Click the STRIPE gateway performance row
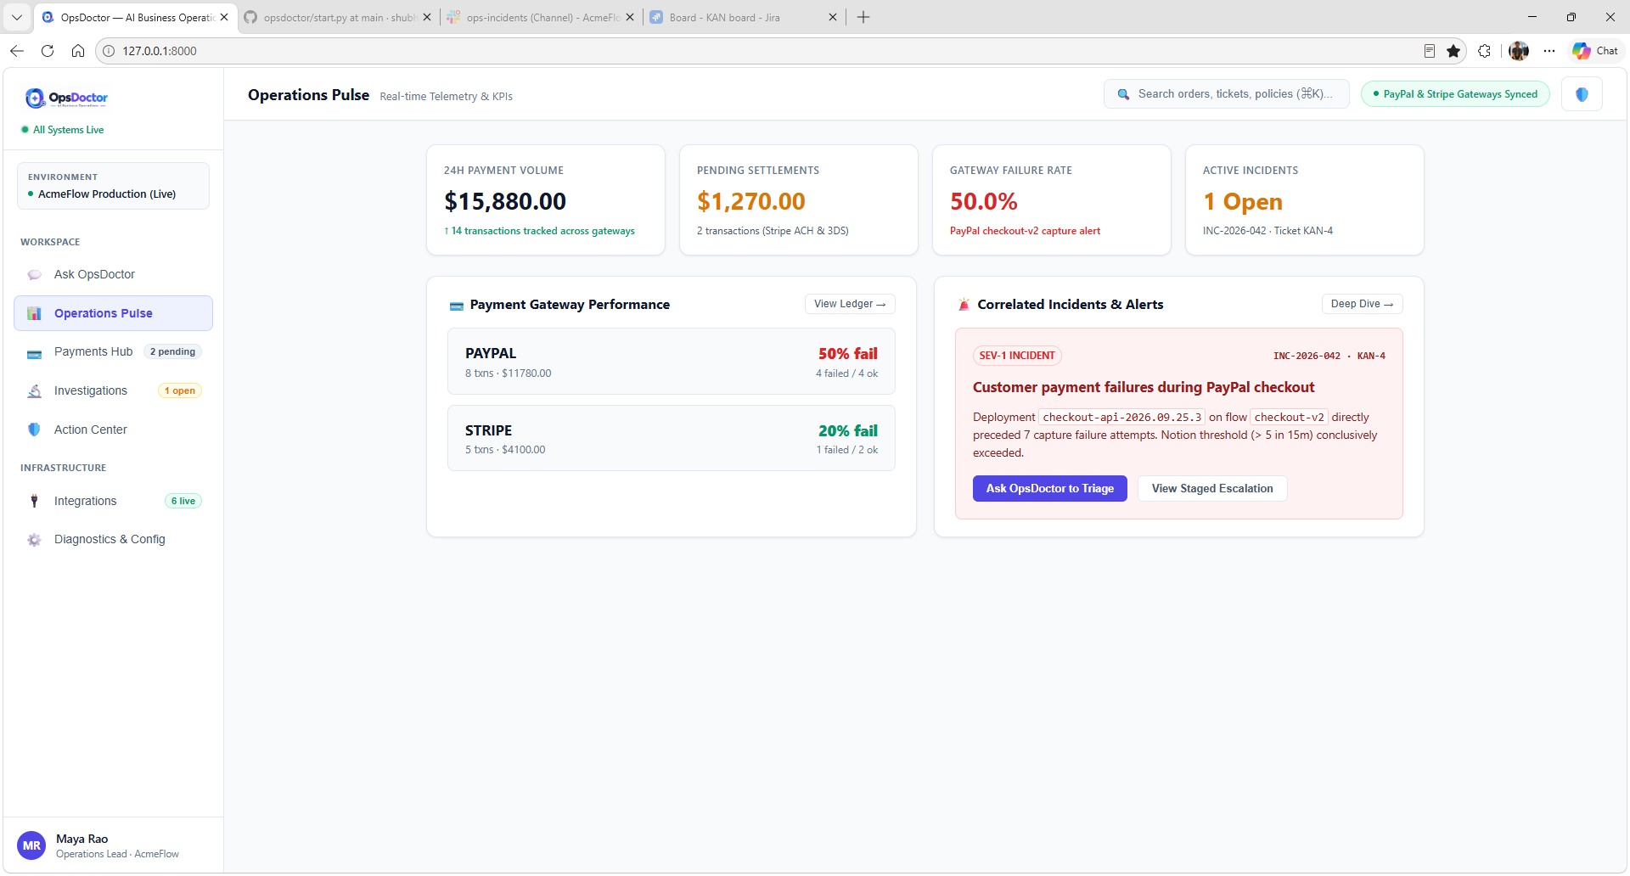The height and width of the screenshot is (876, 1630). point(671,438)
